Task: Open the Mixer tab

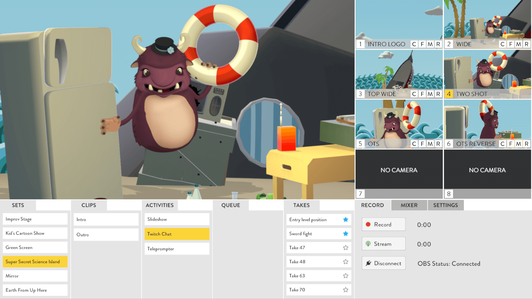Action: coord(409,205)
